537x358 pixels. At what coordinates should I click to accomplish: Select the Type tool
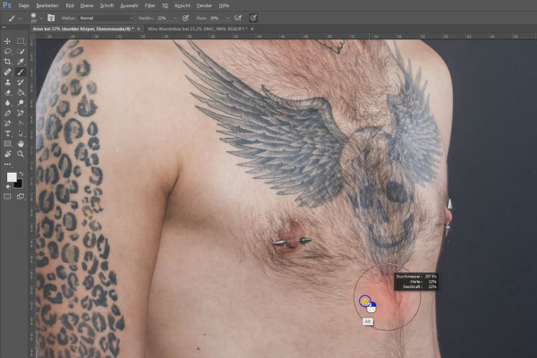[x=7, y=133]
